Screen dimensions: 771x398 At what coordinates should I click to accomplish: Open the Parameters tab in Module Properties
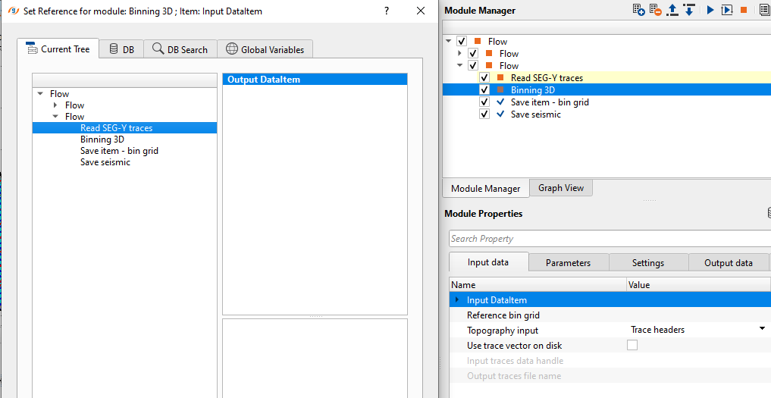point(568,263)
